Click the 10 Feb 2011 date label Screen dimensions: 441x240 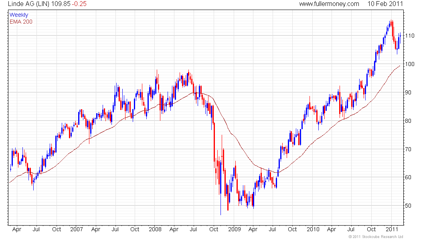coord(385,4)
